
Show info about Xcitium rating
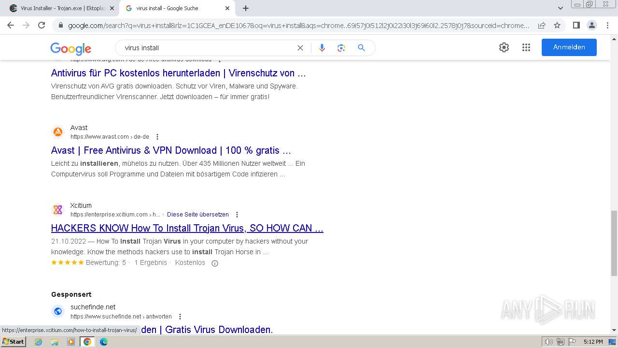[x=215, y=263]
